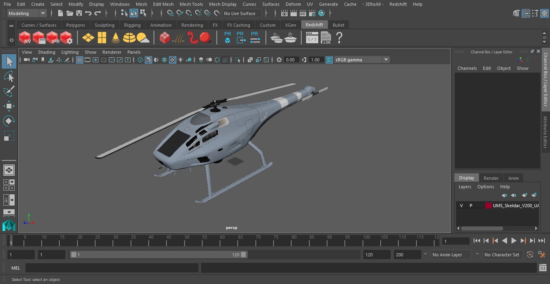Screen dimensions: 550x284
Task: Choose the Lasso select tool
Action: pyautogui.click(x=9, y=77)
